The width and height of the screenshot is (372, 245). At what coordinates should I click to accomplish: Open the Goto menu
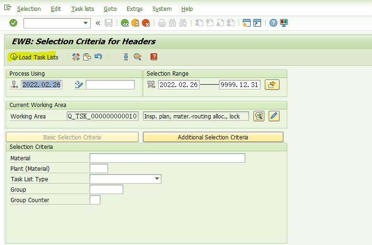click(110, 9)
